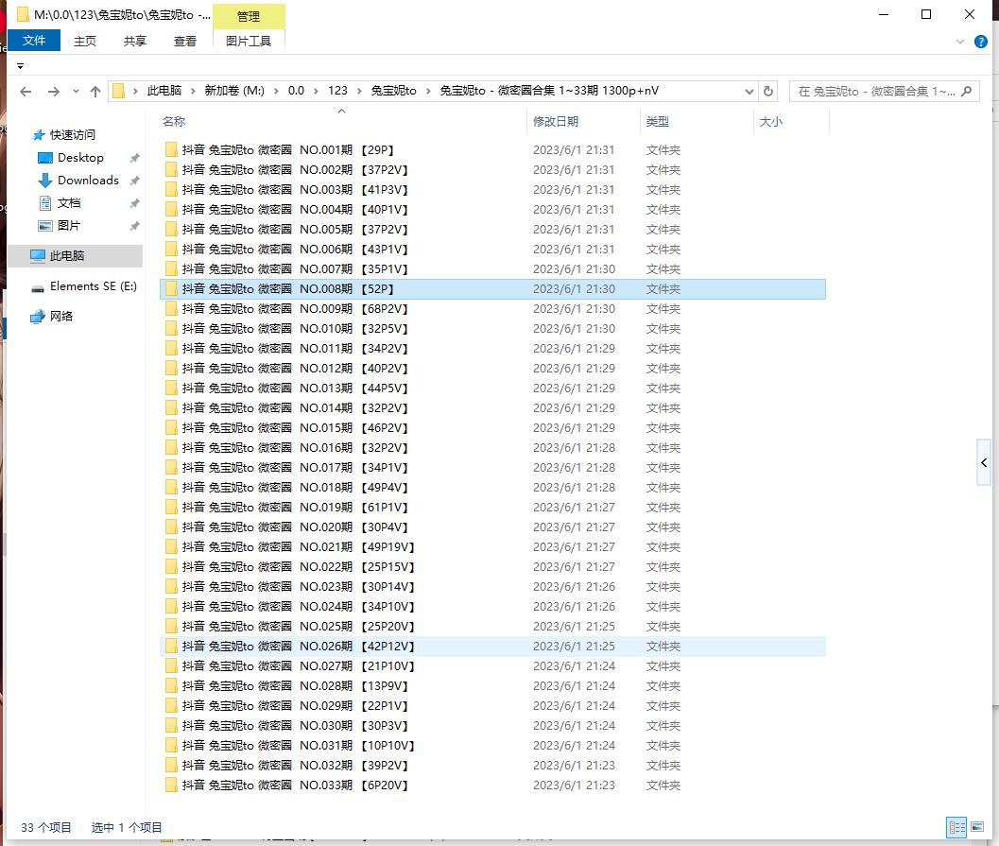The width and height of the screenshot is (999, 846).
Task: Expand the chevron after 兔宝妮to in breadcrumb
Action: [428, 91]
